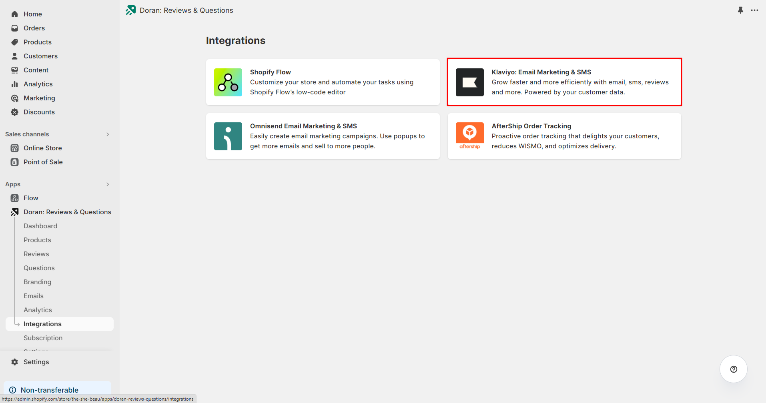Pin the app using the pin icon
The height and width of the screenshot is (403, 766).
coord(740,10)
